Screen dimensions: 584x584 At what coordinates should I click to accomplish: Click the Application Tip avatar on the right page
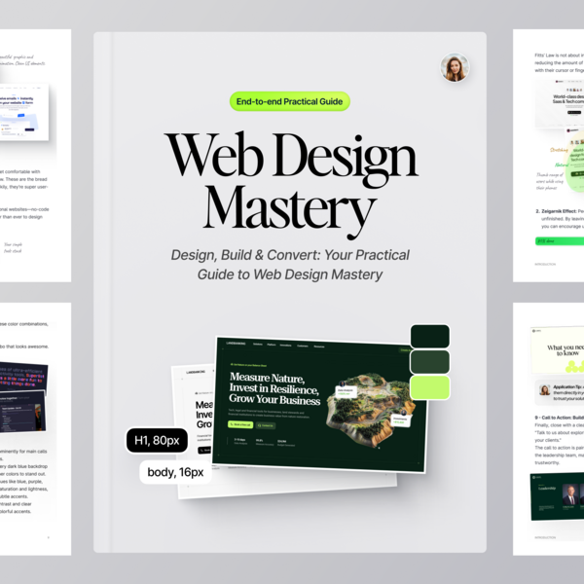[545, 390]
